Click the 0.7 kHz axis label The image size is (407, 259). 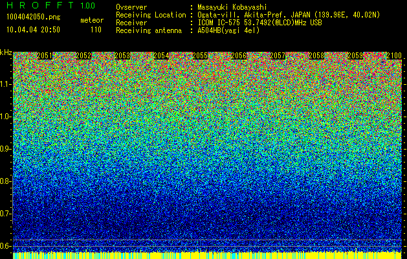[x=6, y=214]
